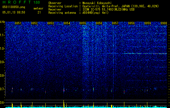This screenshot has height=108, width=170.
Task: Click the 'Receiving antenna' label
Action: [62, 13]
